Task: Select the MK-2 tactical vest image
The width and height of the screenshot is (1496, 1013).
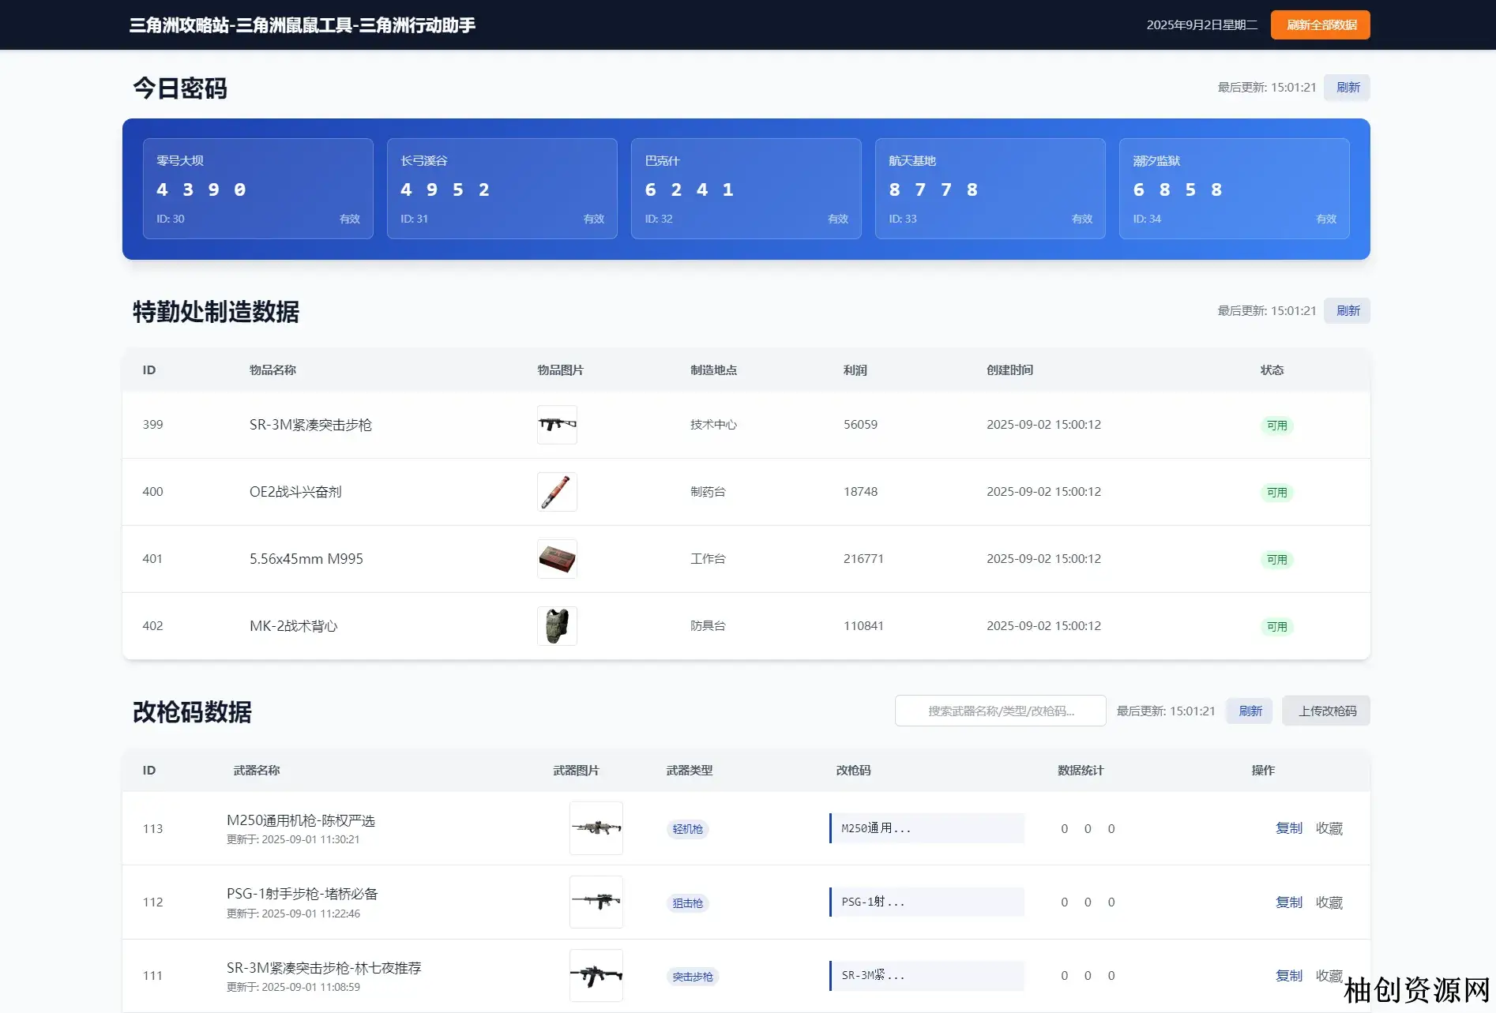Action: [557, 626]
